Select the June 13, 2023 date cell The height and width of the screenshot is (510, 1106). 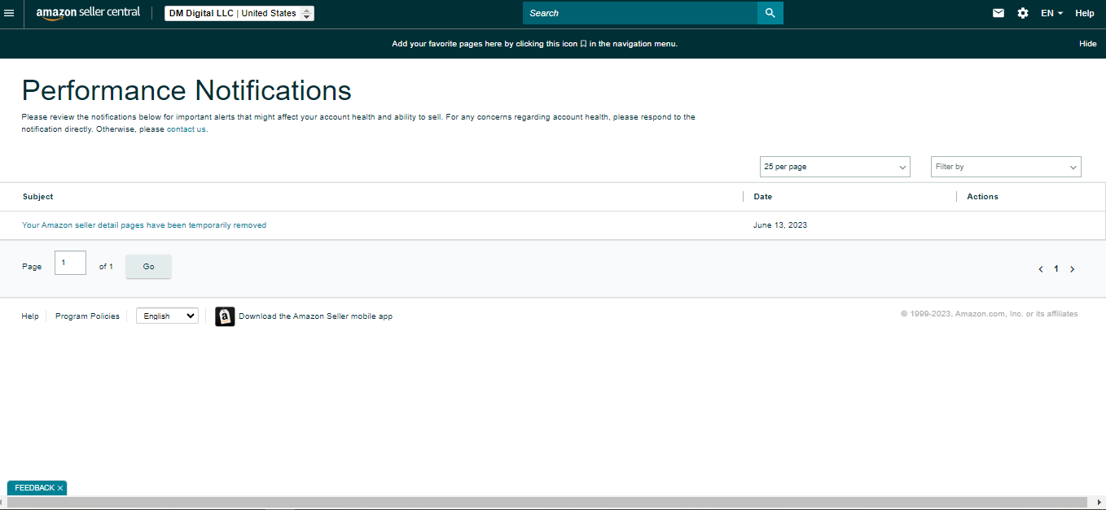click(780, 225)
